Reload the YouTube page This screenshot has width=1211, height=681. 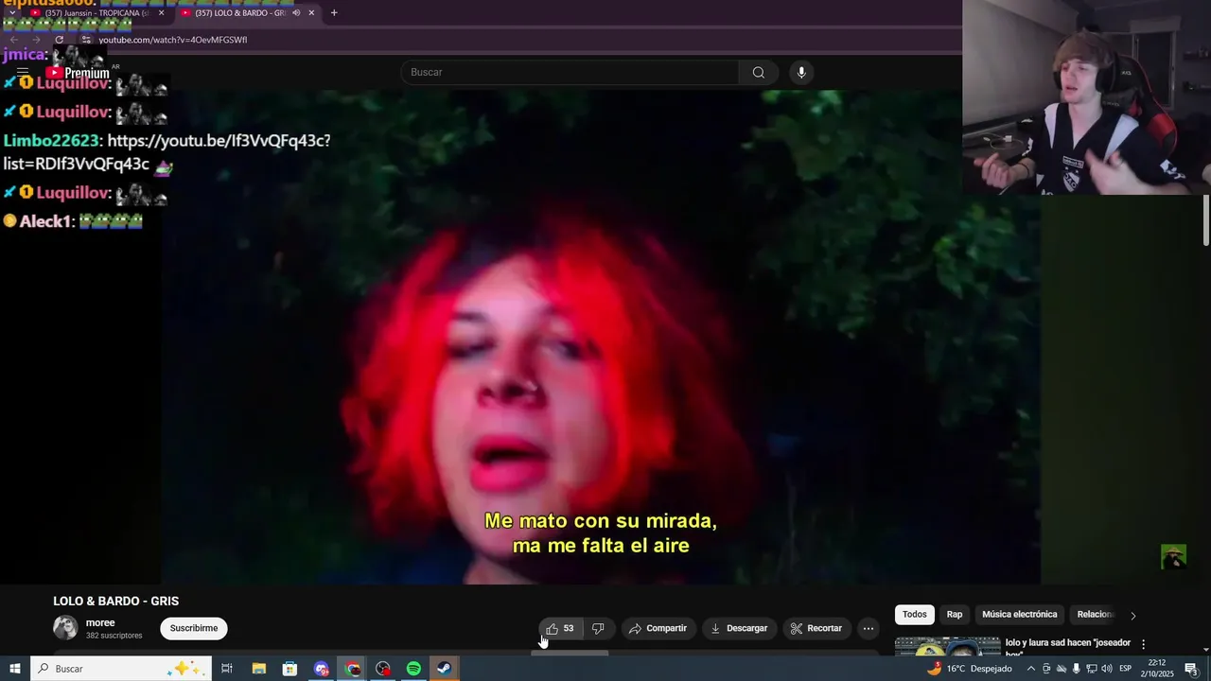(x=59, y=40)
